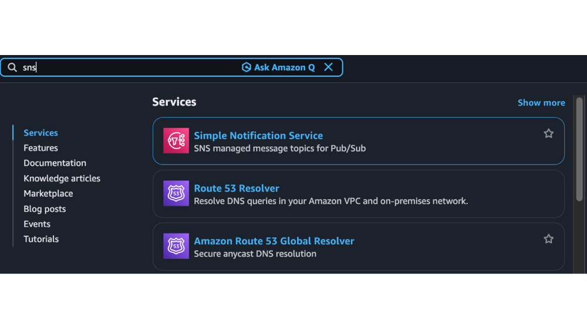Viewport: 587px width, 329px height.
Task: Switch to Documentation results
Action: tap(55, 163)
